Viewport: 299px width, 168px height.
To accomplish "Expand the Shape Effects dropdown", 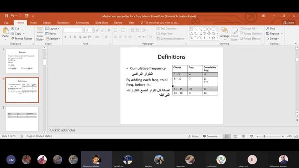I will 250,38.
